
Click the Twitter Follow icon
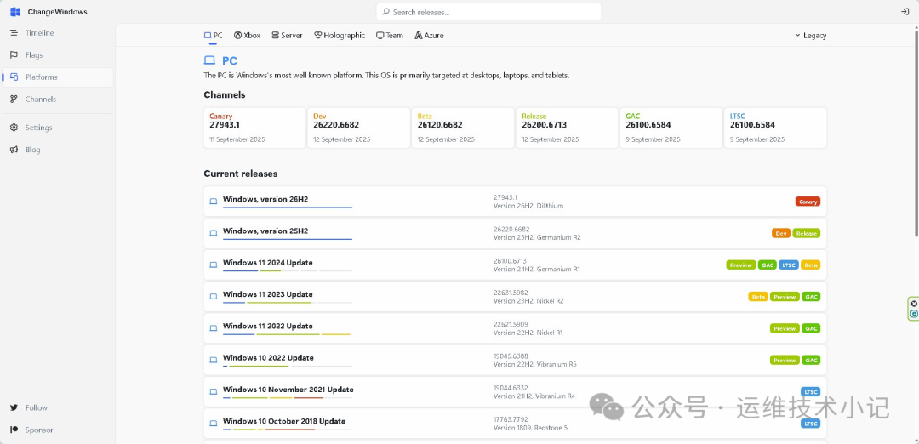14,407
